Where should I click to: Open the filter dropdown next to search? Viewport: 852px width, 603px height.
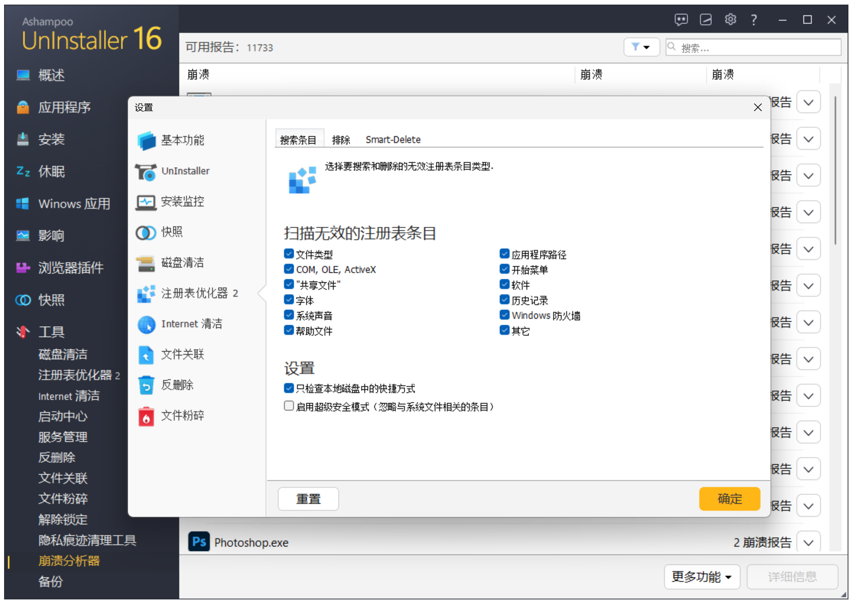pos(641,47)
